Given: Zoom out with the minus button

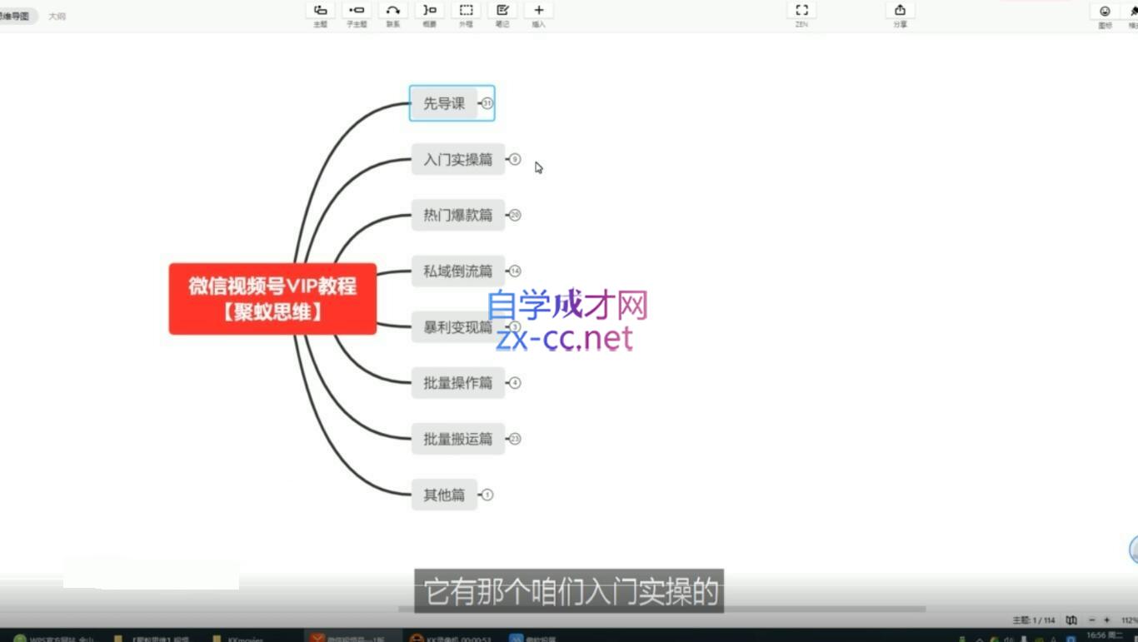Looking at the screenshot, I should (1091, 620).
